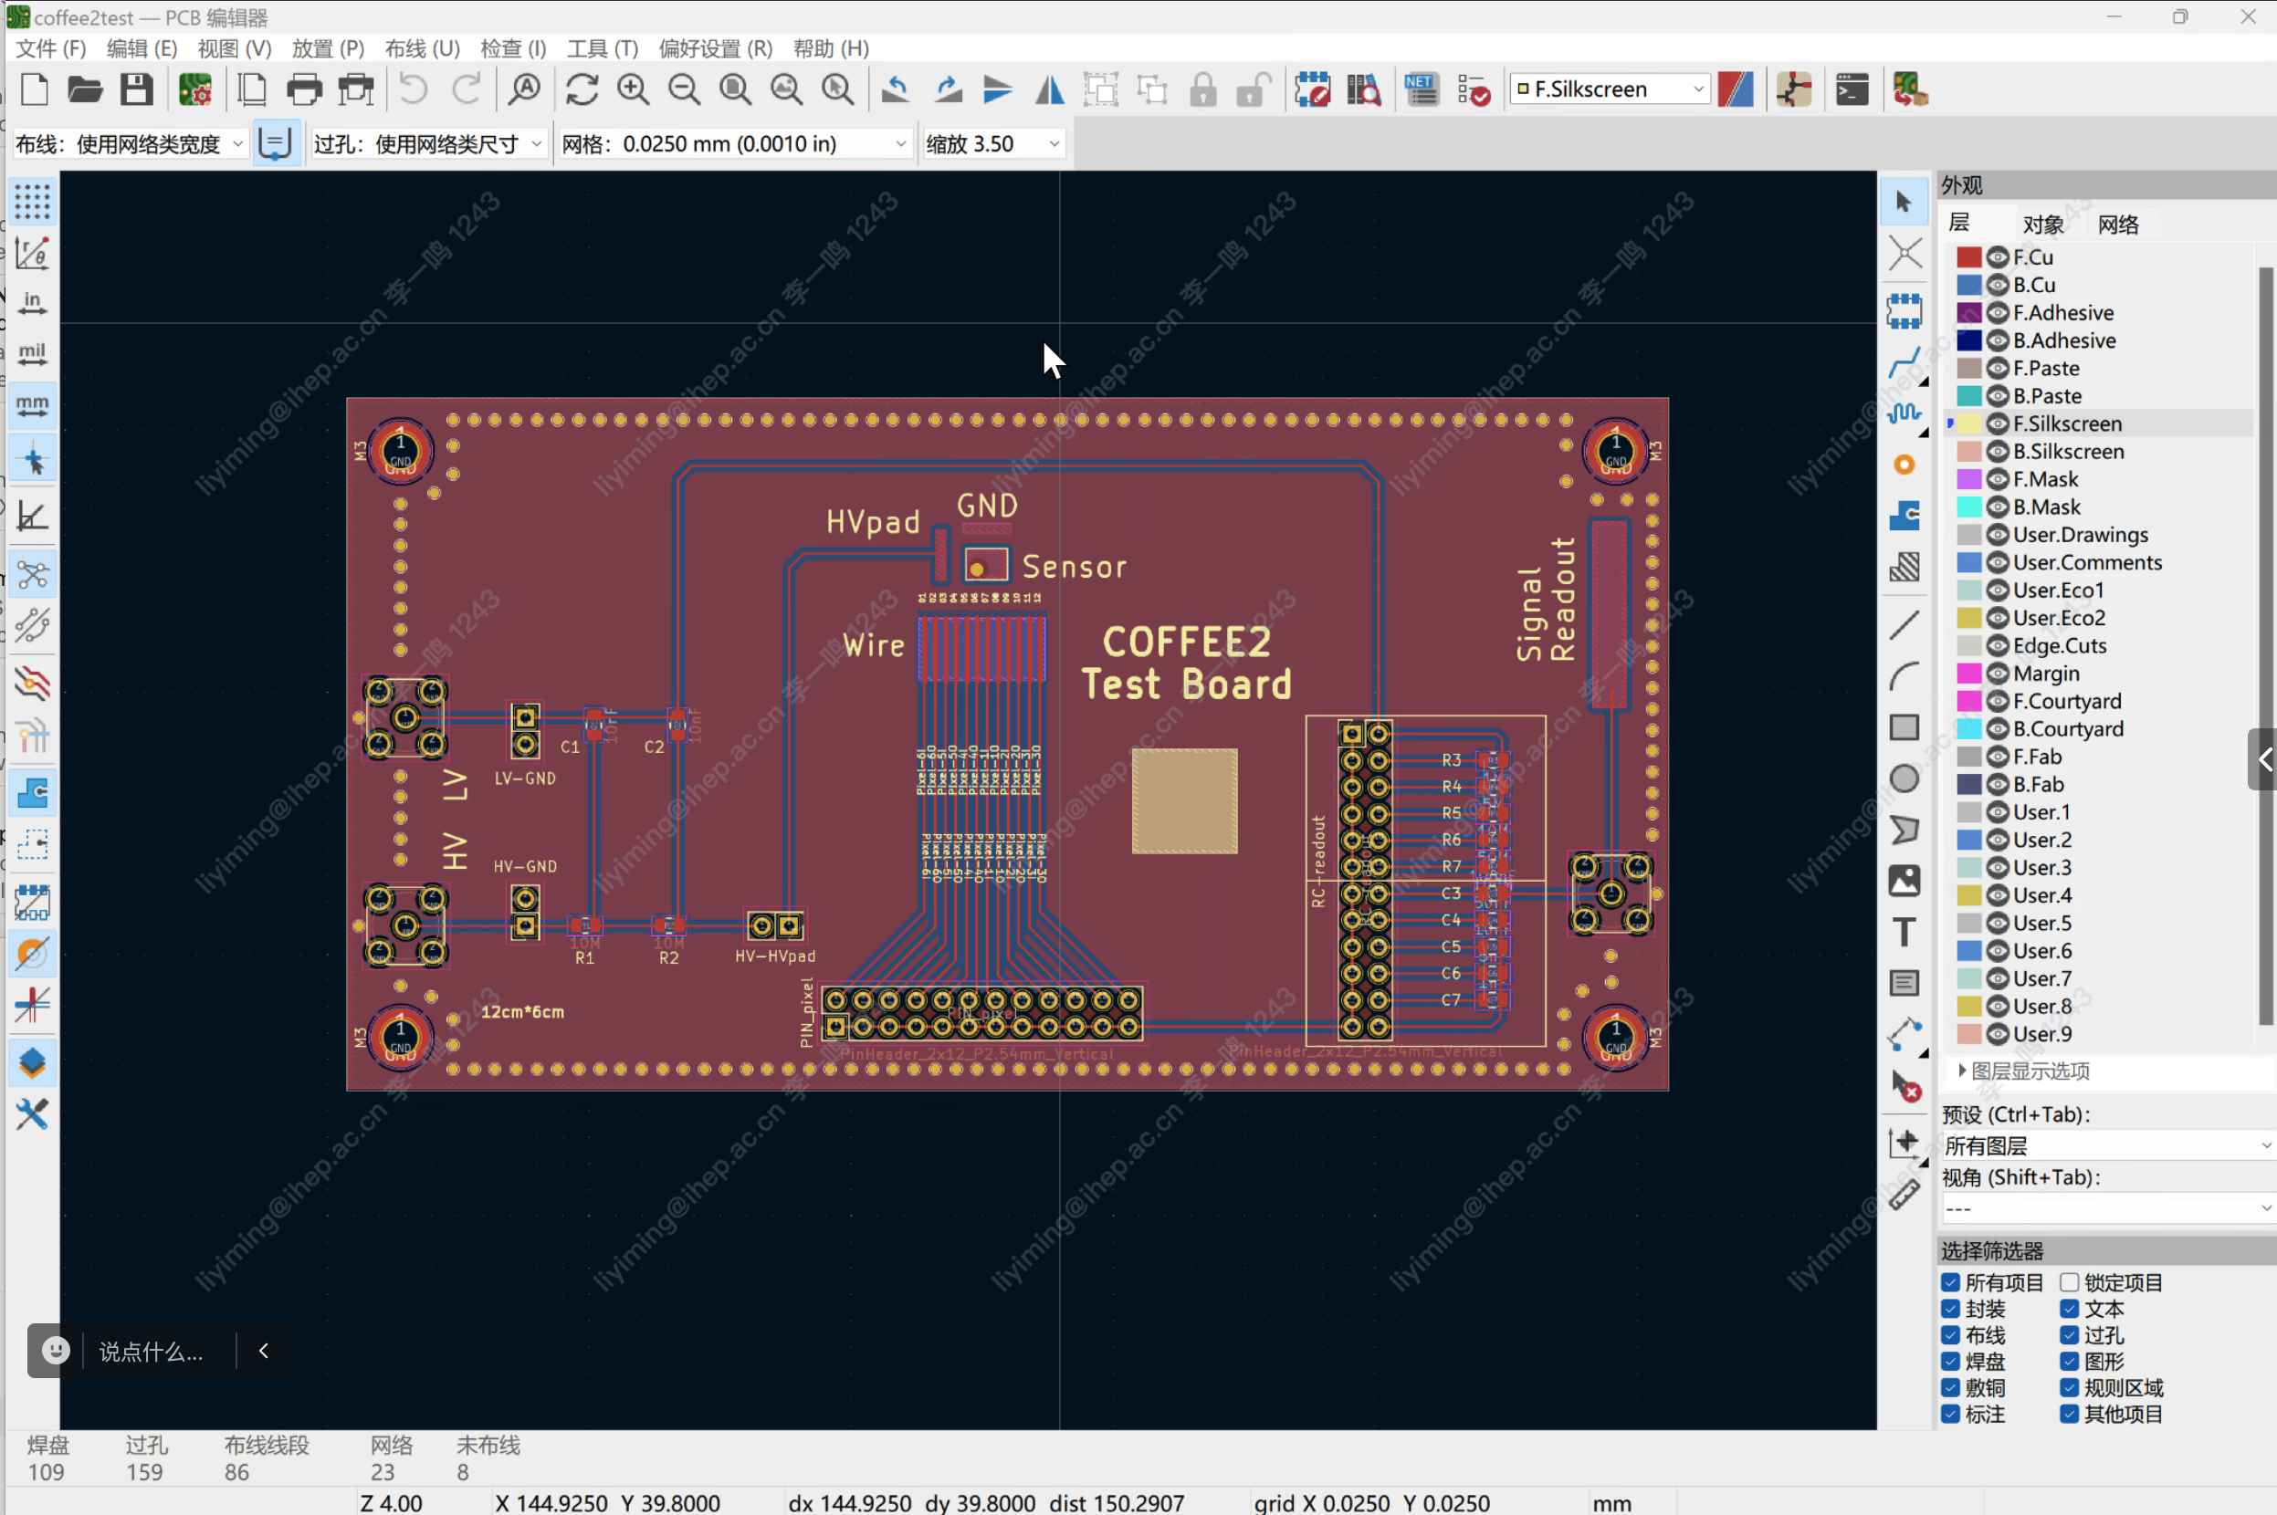
Task: Switch units to millimeters icon
Action: click(32, 405)
